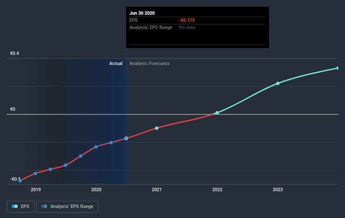Click the 2019 x-axis label
The image size is (345, 218).
tap(36, 189)
